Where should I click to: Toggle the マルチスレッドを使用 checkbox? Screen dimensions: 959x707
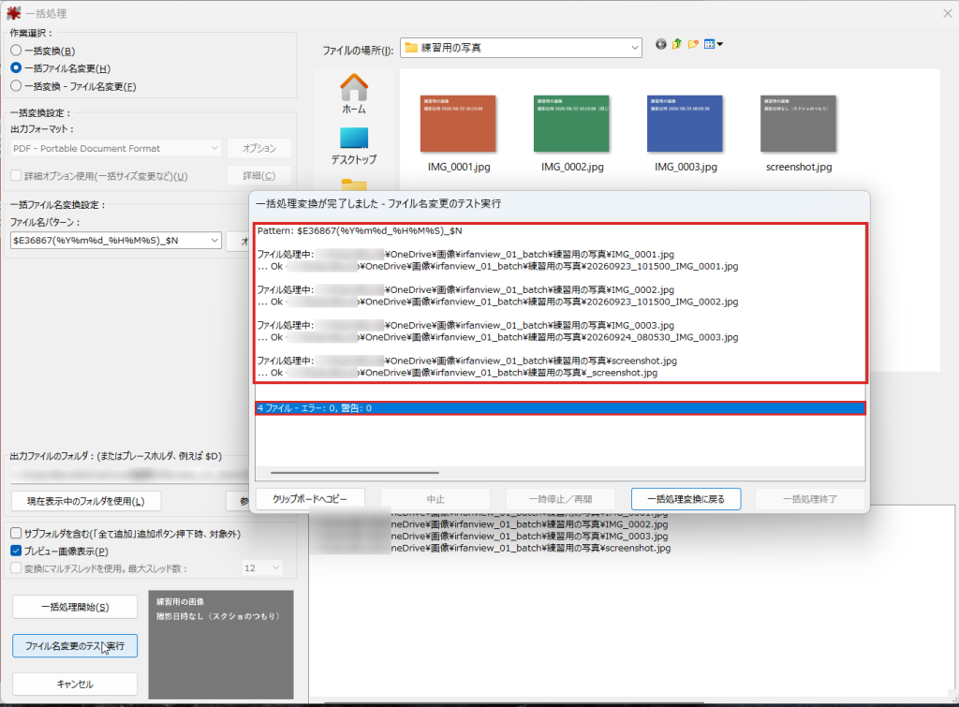(x=17, y=568)
